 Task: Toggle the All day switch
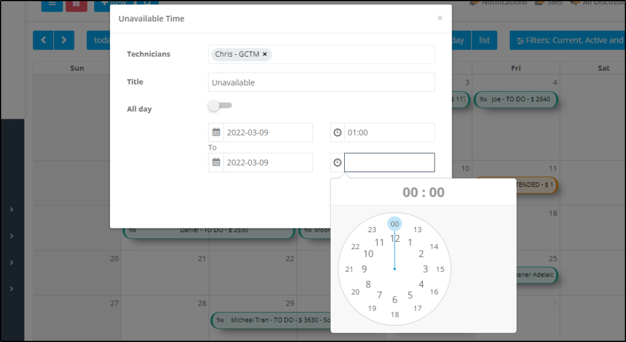tap(220, 105)
